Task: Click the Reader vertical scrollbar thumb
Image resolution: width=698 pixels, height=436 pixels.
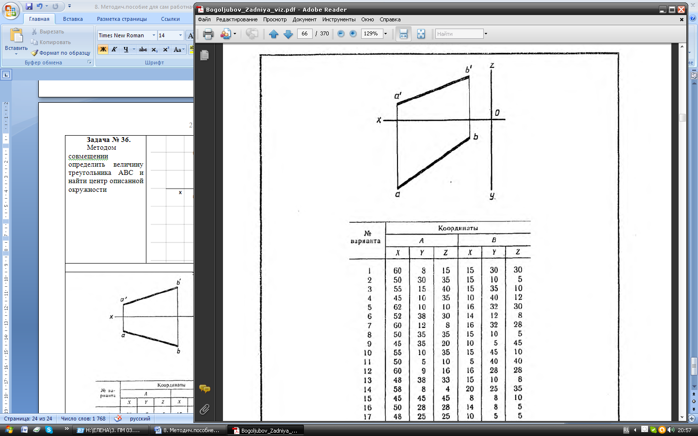Action: click(x=682, y=118)
